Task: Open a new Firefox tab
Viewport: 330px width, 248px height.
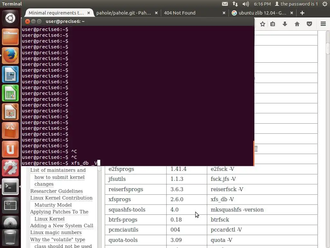Action: pyautogui.click(x=302, y=13)
